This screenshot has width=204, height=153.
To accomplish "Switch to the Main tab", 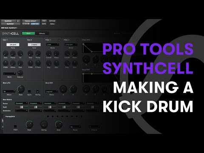I will click(28, 34).
